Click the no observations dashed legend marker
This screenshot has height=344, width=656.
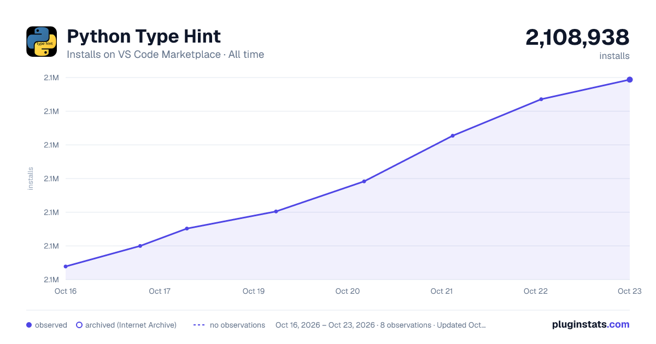click(x=199, y=325)
